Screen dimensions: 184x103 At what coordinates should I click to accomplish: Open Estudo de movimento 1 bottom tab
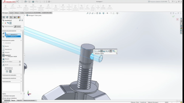[x=29, y=100]
